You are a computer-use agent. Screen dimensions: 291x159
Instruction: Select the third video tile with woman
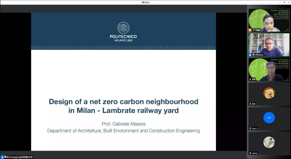(x=269, y=69)
